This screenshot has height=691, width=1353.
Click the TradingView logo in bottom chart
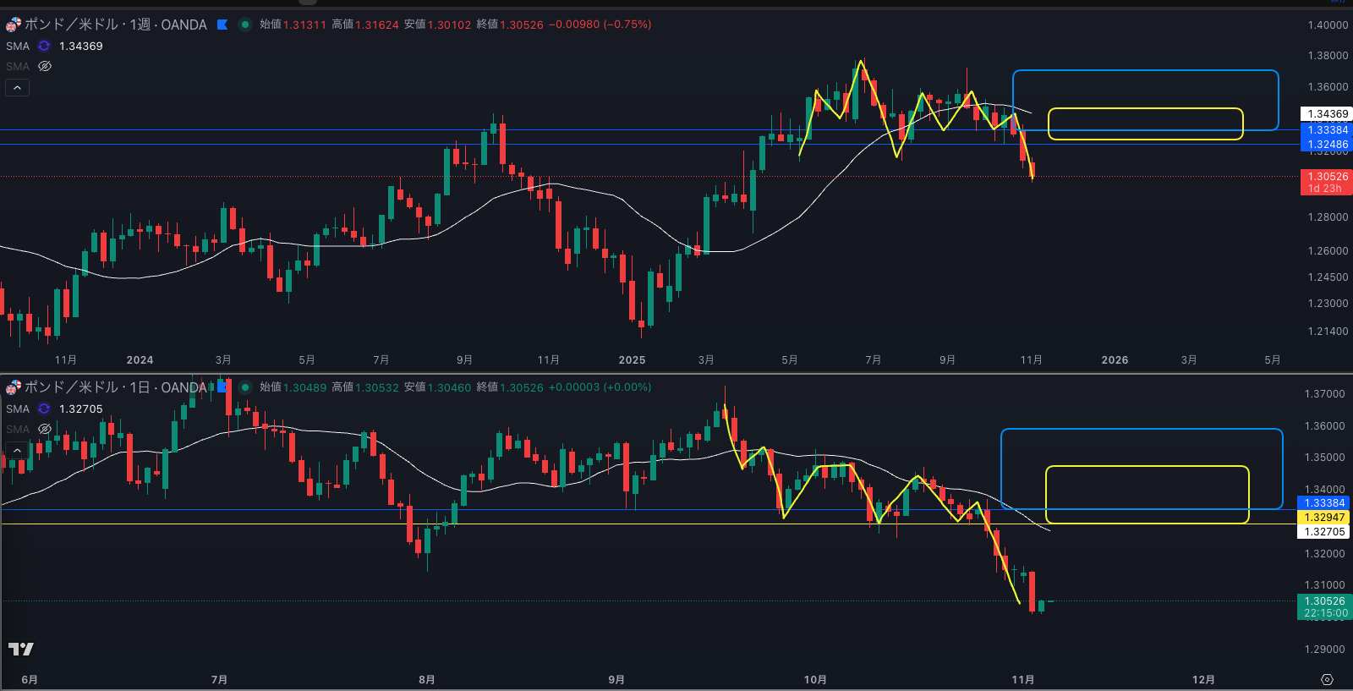click(x=20, y=649)
